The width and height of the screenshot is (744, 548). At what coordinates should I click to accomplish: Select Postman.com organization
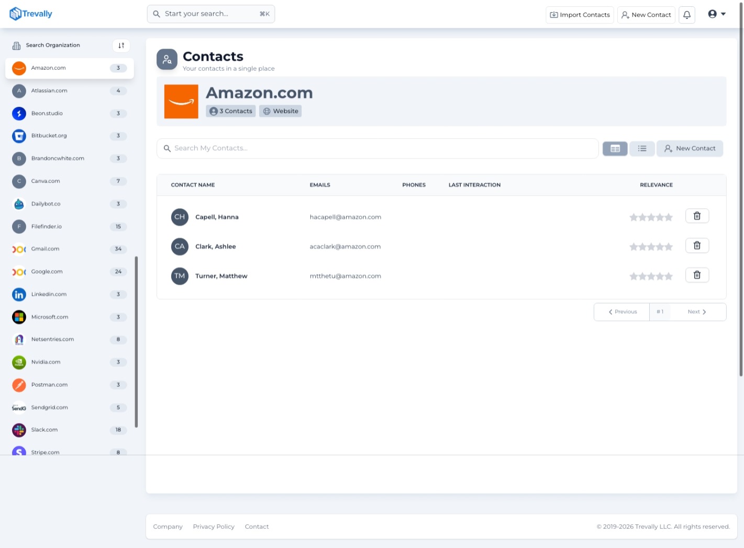coord(70,385)
